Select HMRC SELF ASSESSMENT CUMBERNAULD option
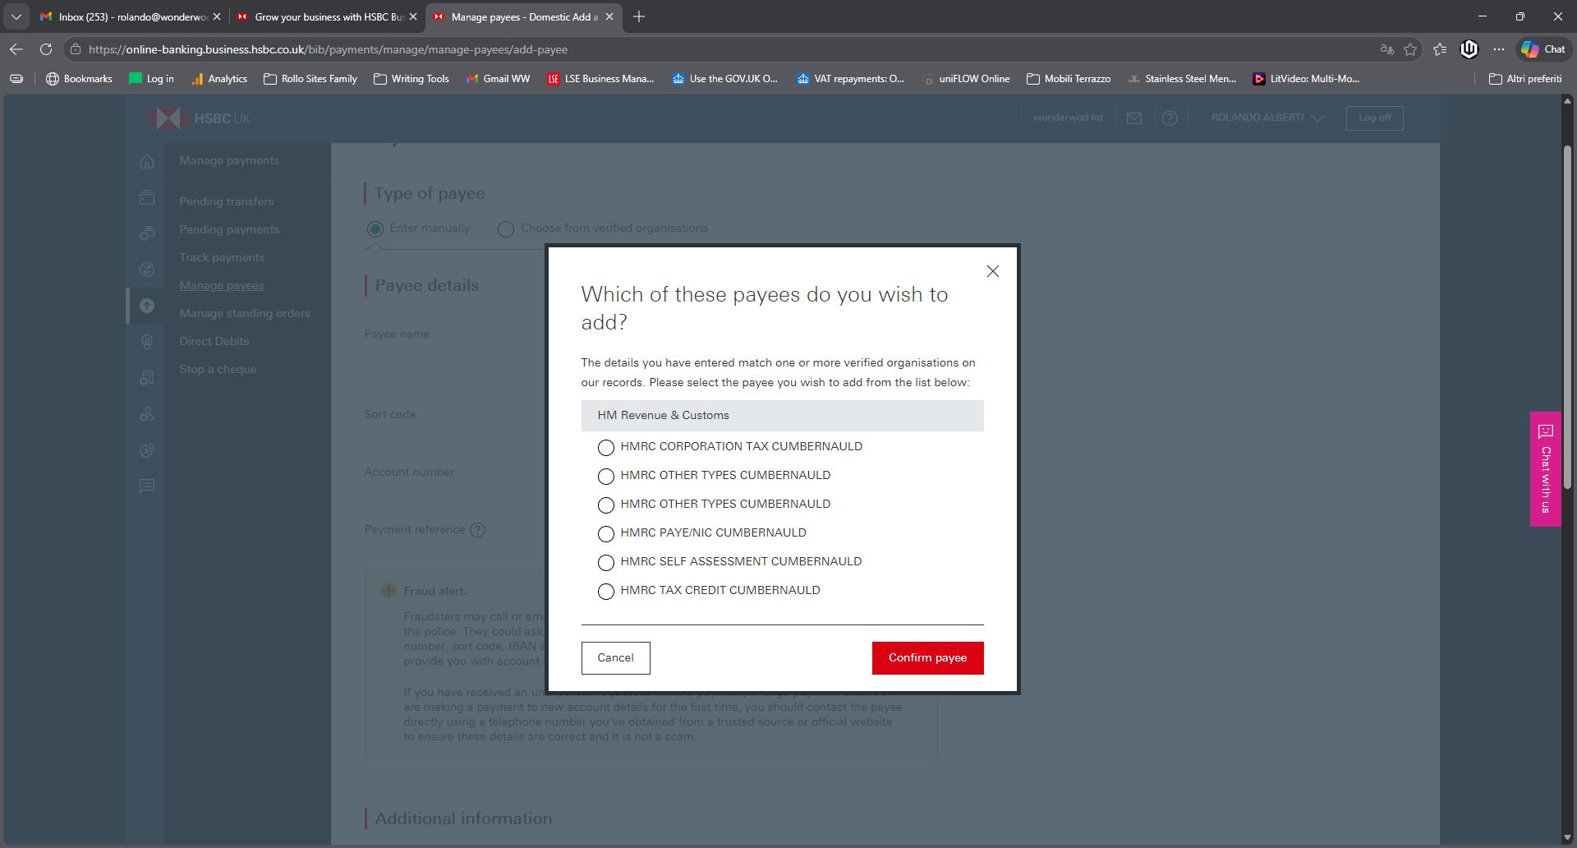1577x848 pixels. [x=606, y=563]
